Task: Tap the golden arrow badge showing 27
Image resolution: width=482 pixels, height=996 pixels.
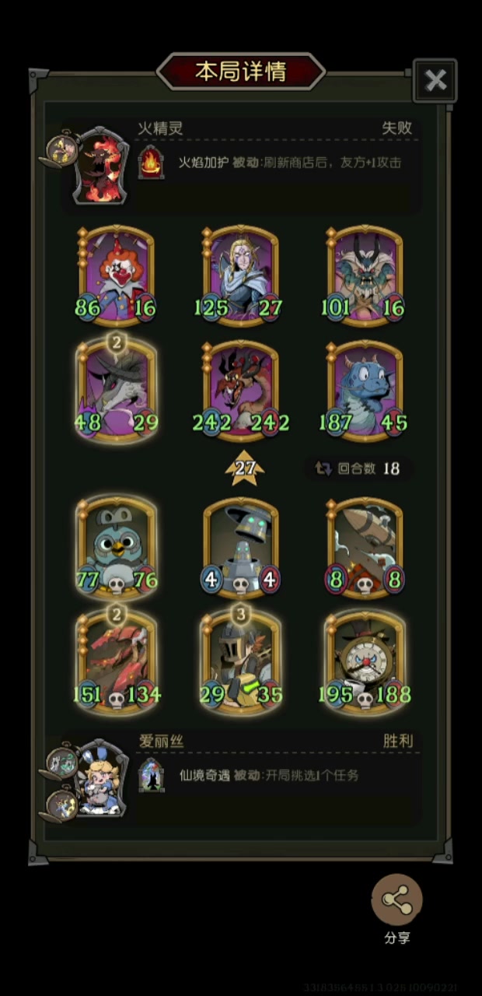Action: pos(245,468)
